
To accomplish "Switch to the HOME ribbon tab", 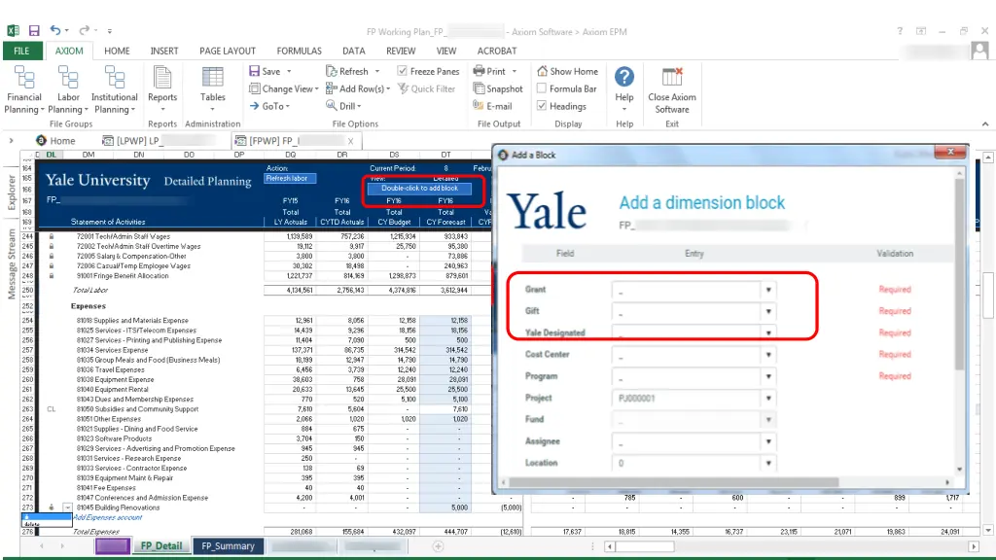I will 117,51.
